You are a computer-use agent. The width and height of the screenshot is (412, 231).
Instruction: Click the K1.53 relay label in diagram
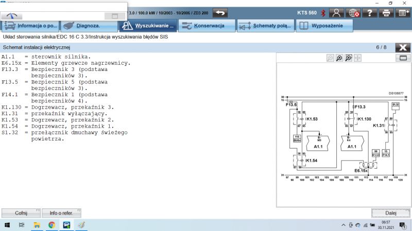pyautogui.click(x=312, y=119)
